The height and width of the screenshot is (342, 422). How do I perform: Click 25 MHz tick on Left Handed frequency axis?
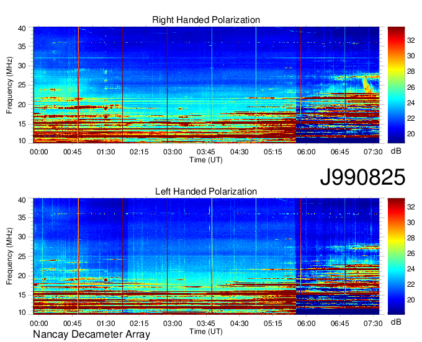(x=22, y=256)
